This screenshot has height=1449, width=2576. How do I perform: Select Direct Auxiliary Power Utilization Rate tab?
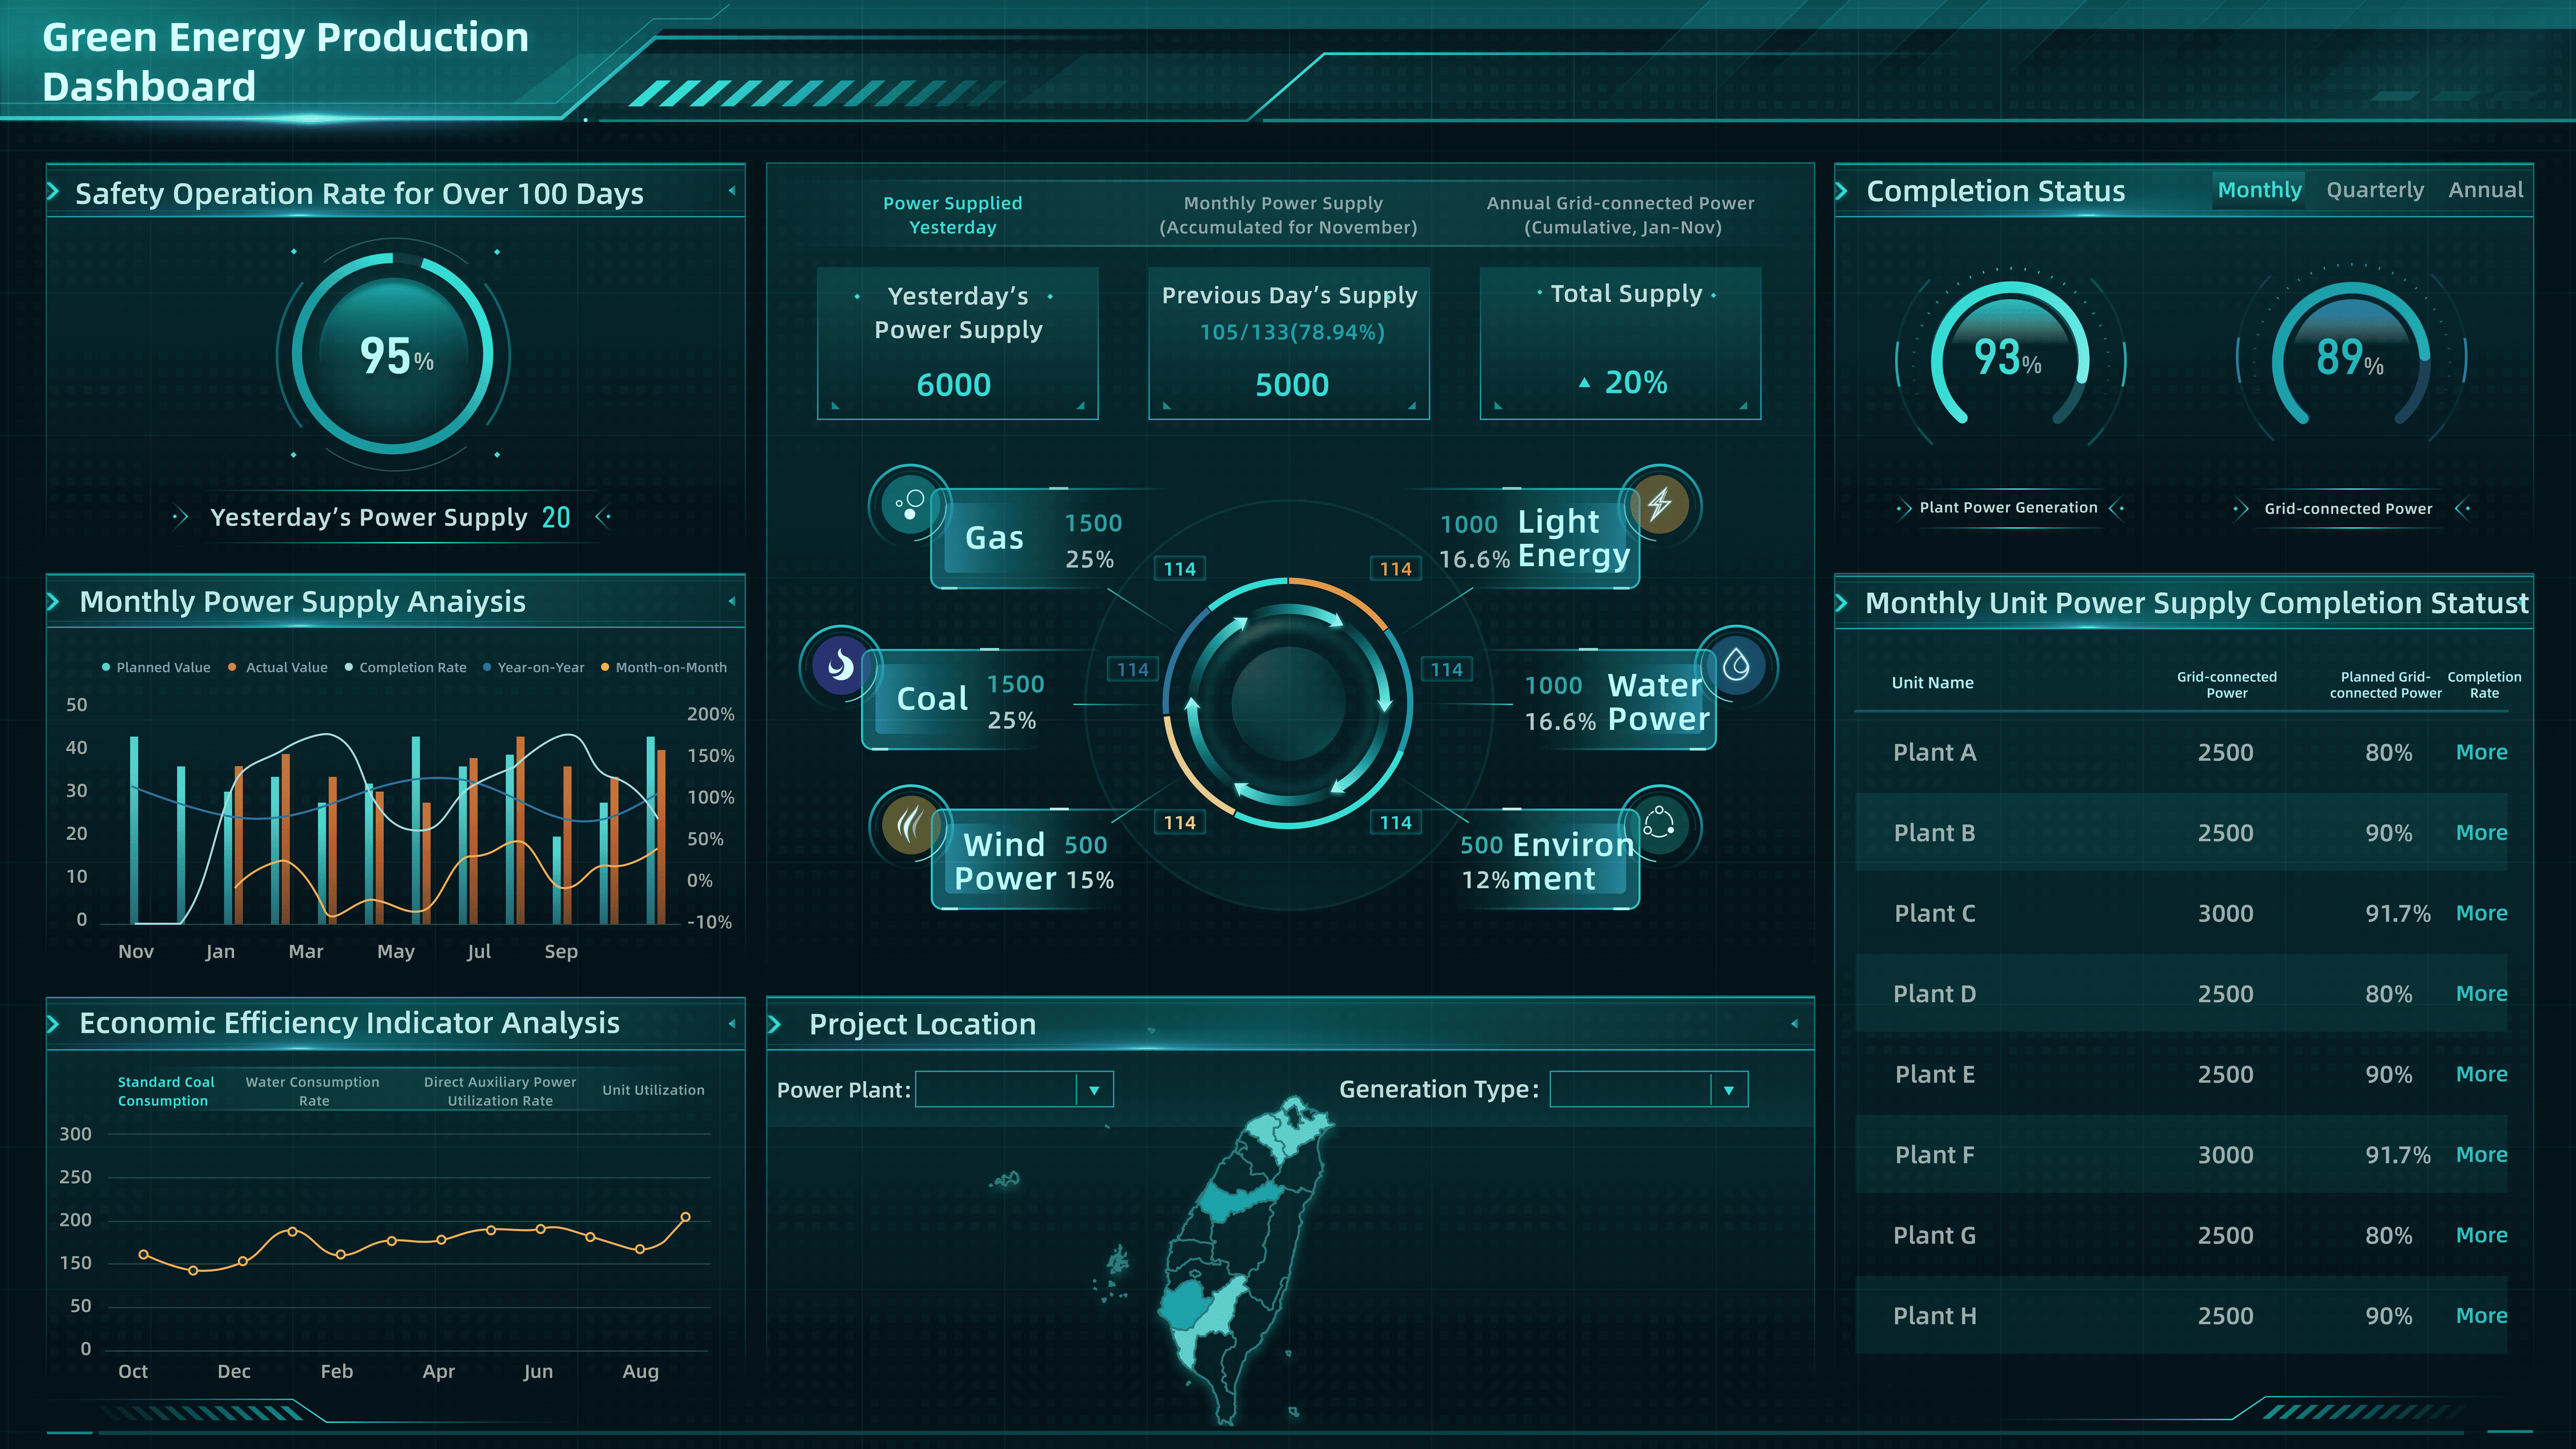pyautogui.click(x=500, y=1091)
